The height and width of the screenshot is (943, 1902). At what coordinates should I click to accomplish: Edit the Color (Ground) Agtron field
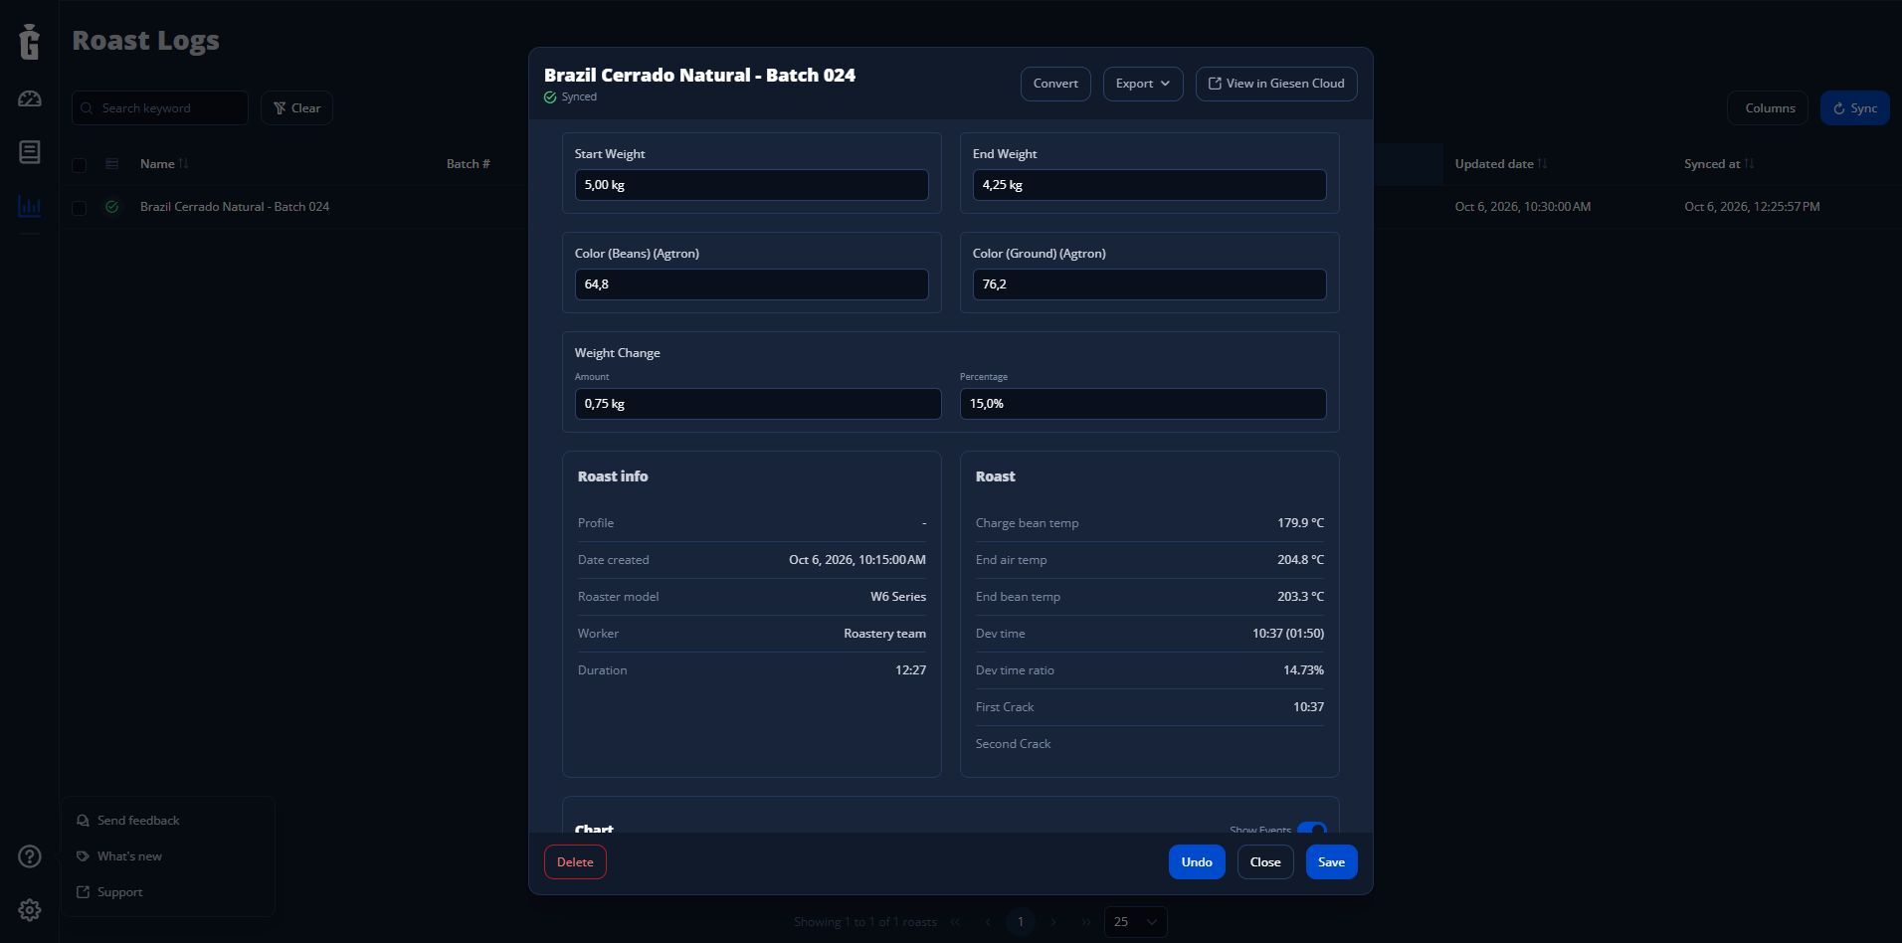click(1150, 284)
